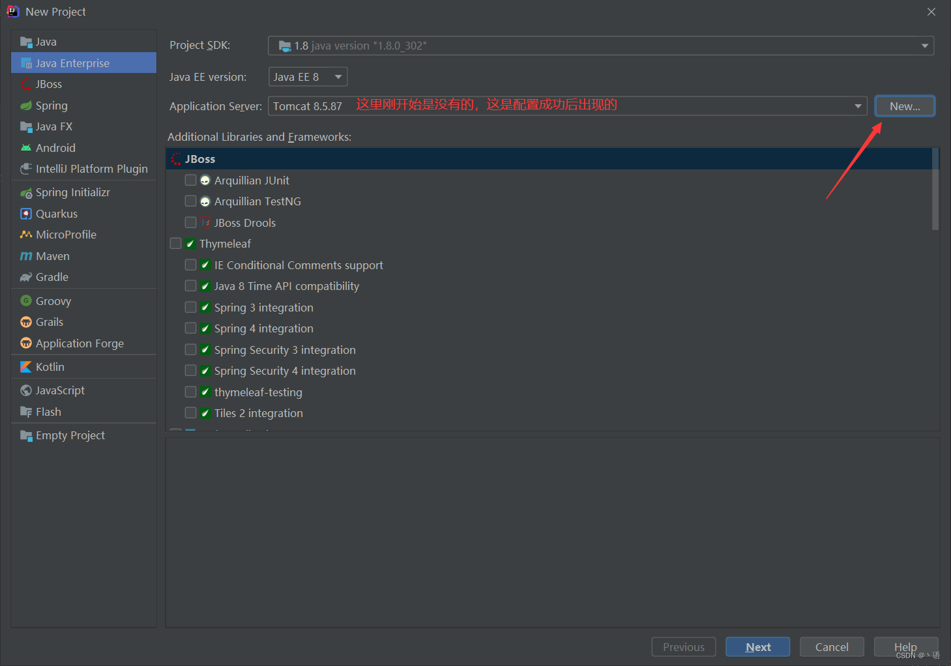This screenshot has width=951, height=666.
Task: Enable the Arquillian JUnit framework
Action: coord(190,180)
